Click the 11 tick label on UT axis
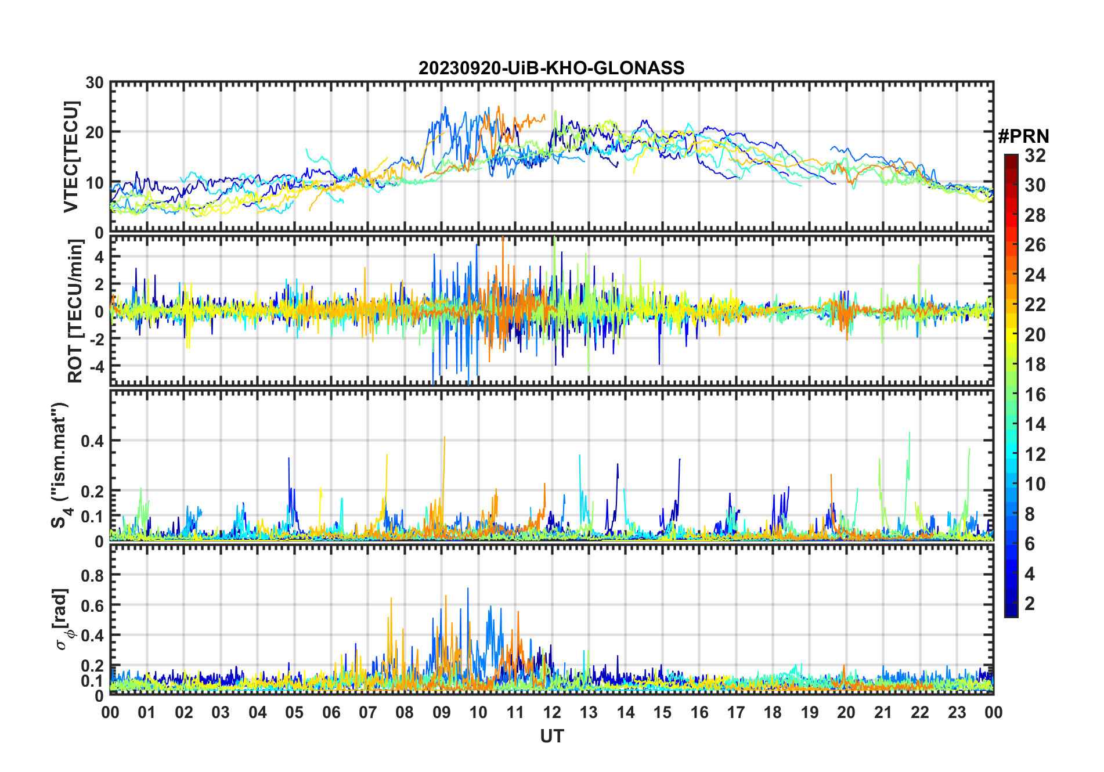This screenshot has height=772, width=1104. pyautogui.click(x=515, y=712)
